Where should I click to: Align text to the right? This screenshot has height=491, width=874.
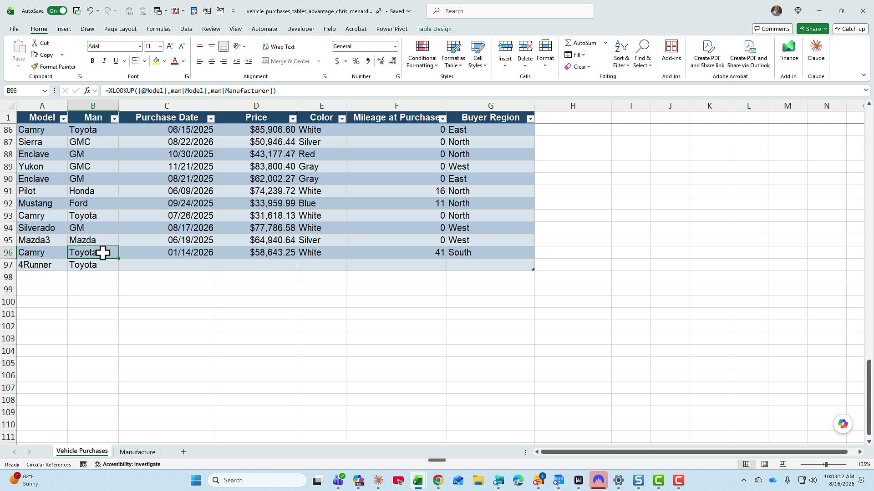(x=224, y=61)
